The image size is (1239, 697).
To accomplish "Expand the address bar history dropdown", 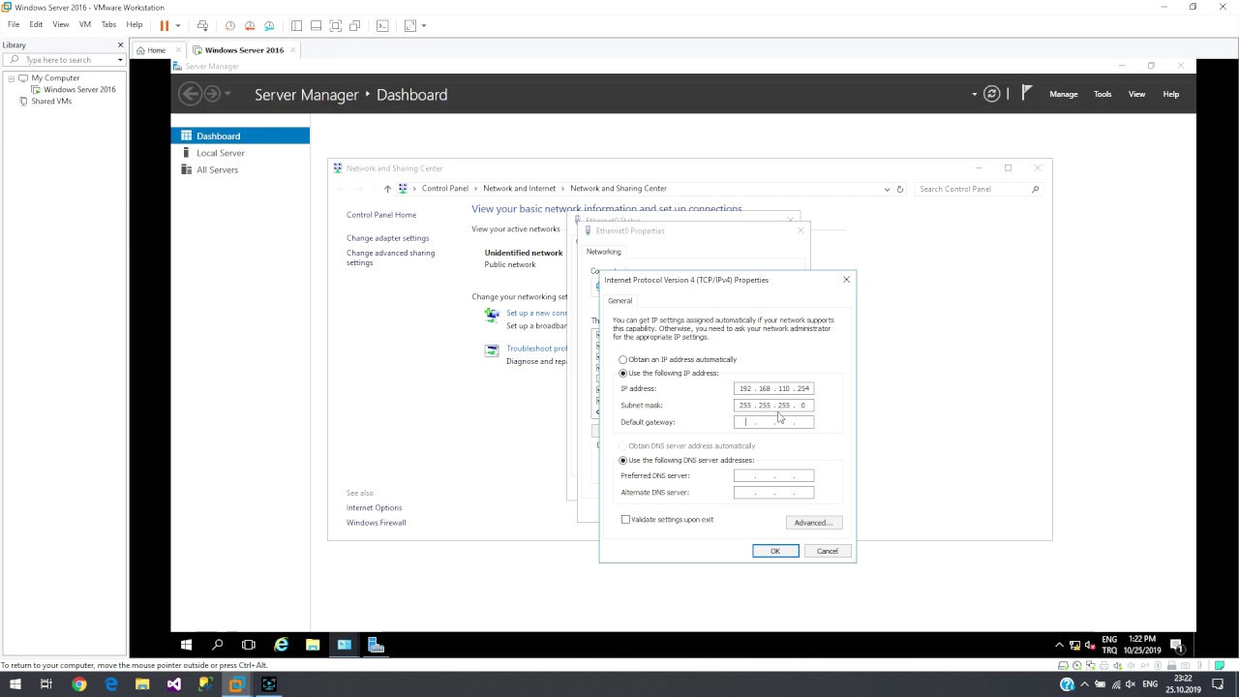I will [x=887, y=189].
